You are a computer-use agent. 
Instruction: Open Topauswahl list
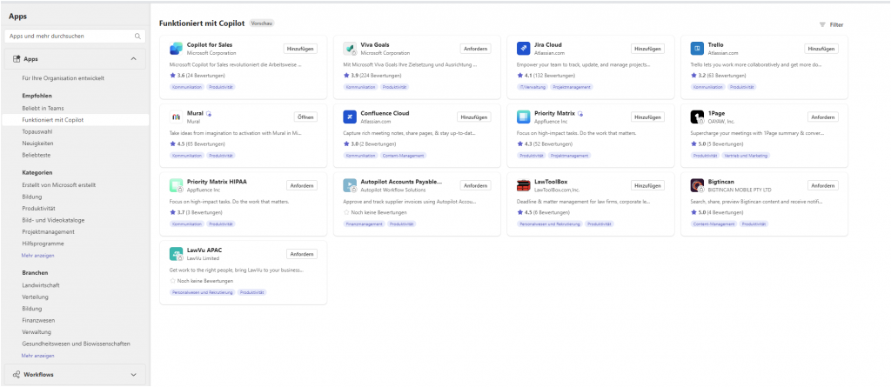pyautogui.click(x=37, y=131)
